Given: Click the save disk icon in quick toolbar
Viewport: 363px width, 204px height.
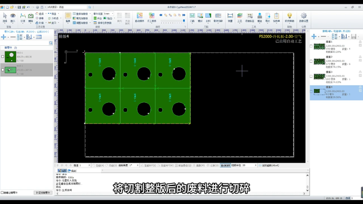Looking at the screenshot, I should (19, 7).
